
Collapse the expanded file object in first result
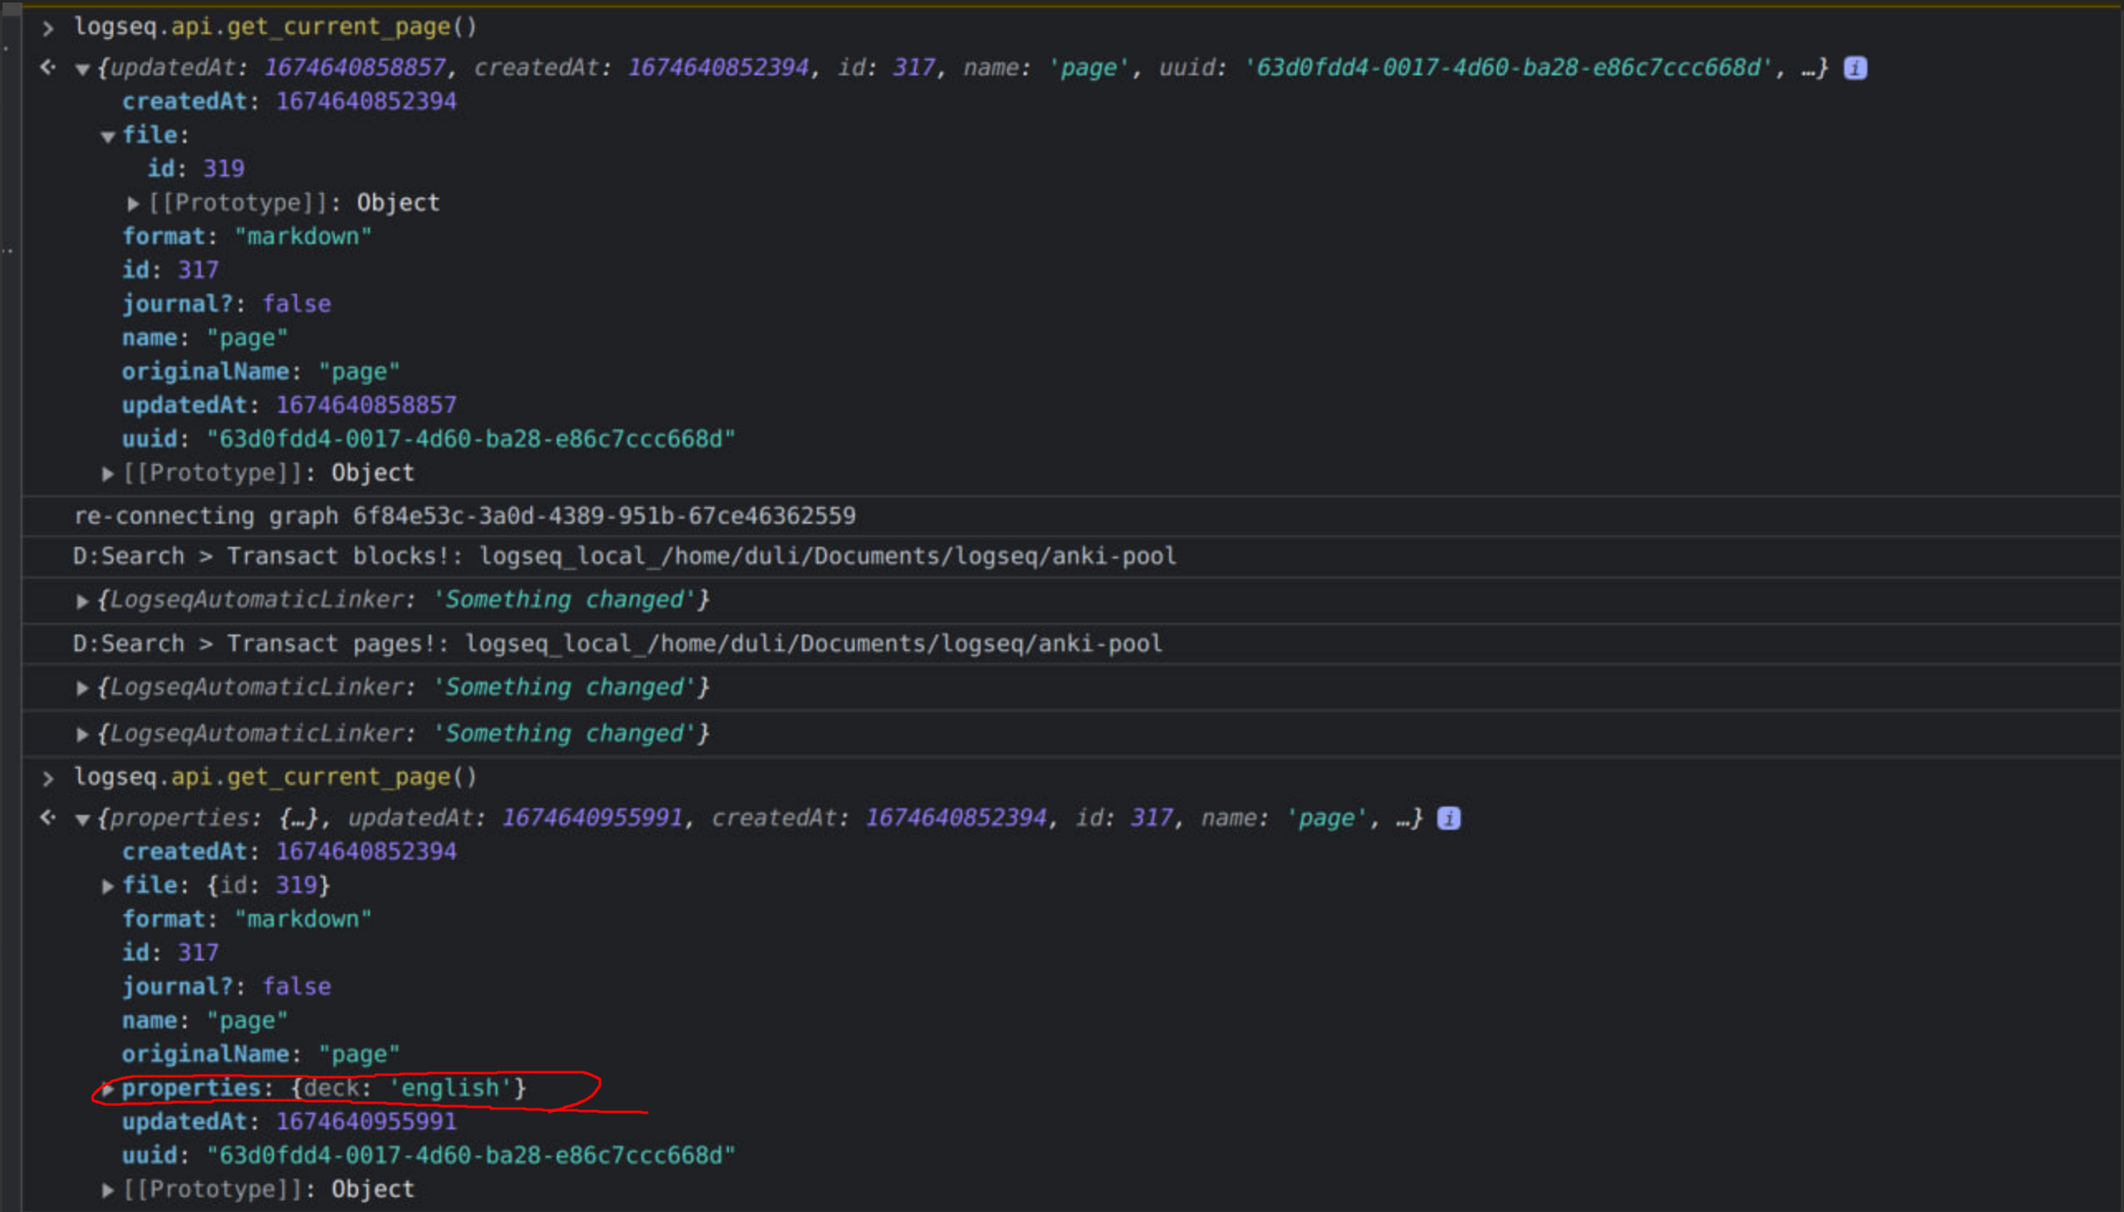tap(108, 136)
